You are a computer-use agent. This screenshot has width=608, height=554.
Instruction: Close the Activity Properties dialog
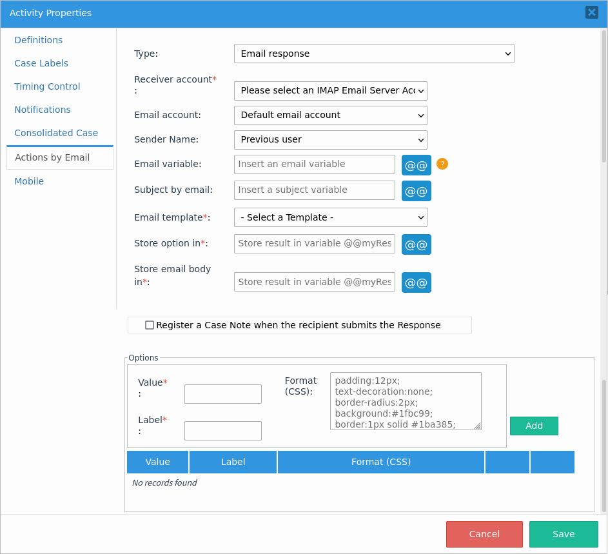click(x=591, y=12)
